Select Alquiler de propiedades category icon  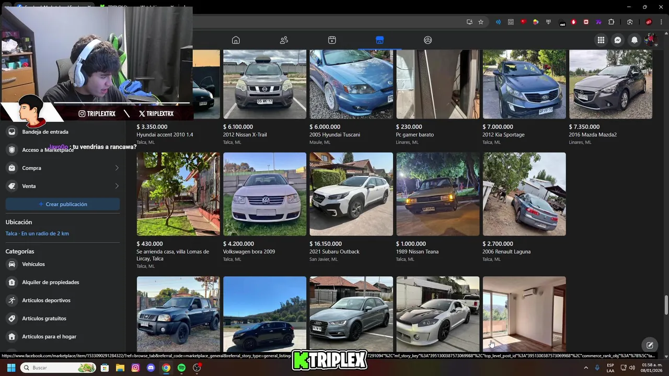pos(11,283)
